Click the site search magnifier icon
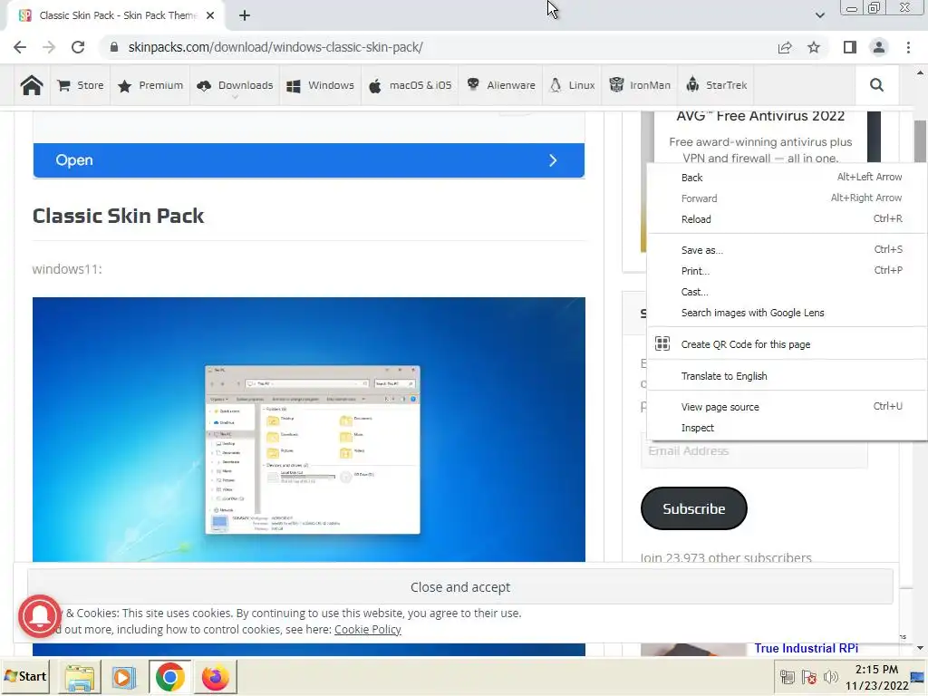This screenshot has height=696, width=928. [x=876, y=85]
